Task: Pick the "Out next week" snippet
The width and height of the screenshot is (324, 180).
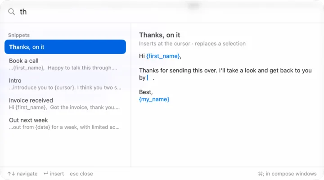Action: tap(65, 124)
